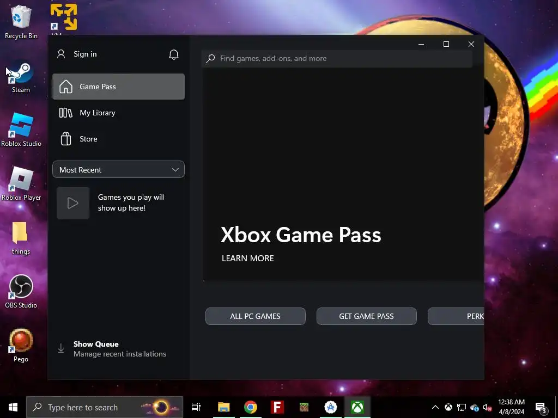Viewport: 558px width, 418px height.
Task: Click the muted volume tray icon
Action: click(x=487, y=407)
